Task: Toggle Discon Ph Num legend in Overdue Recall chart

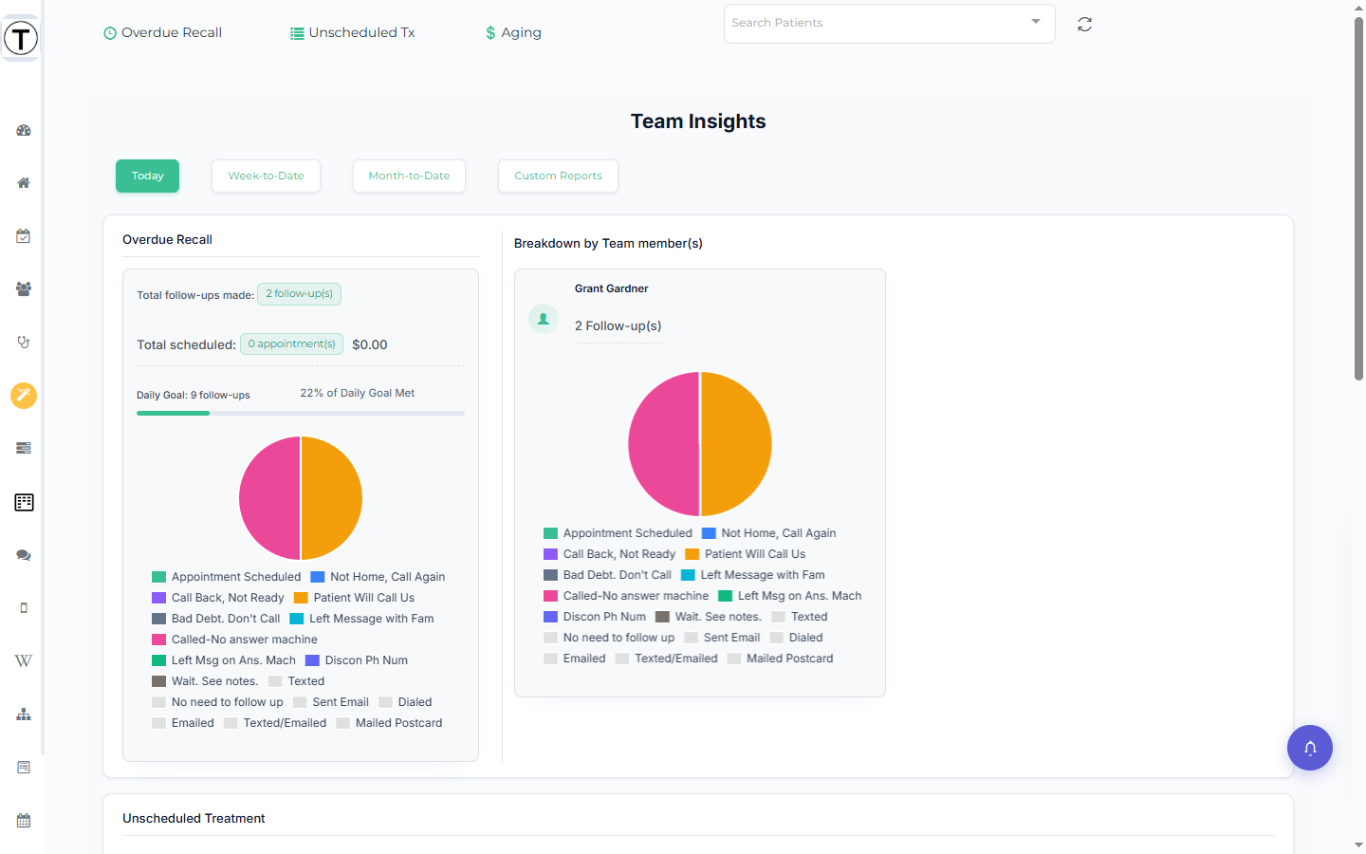Action: [x=357, y=660]
